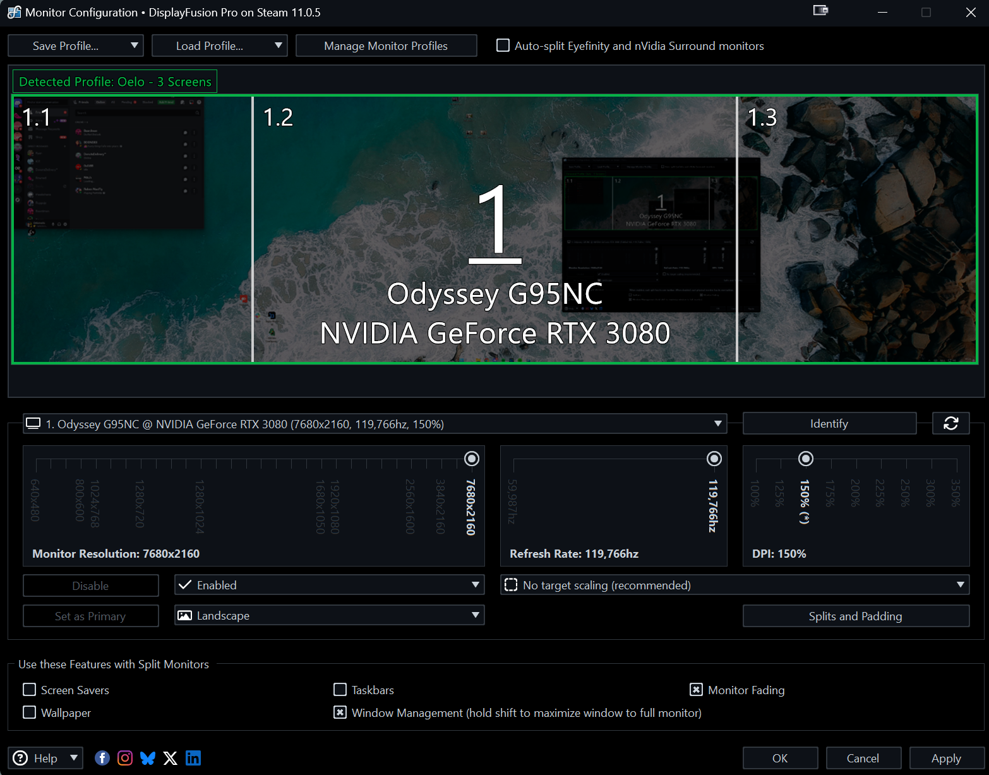Viewport: 989px width, 775px height.
Task: Click the title bar monitor-move icon
Action: pyautogui.click(x=820, y=11)
